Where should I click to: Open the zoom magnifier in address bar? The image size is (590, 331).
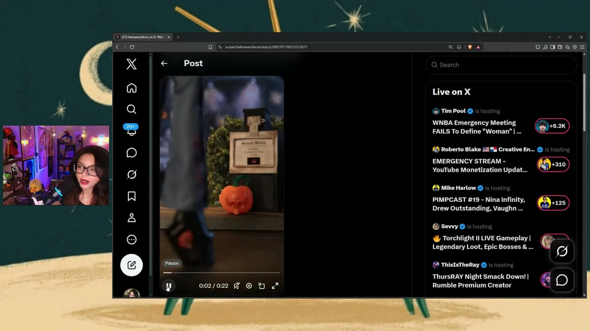coord(450,47)
